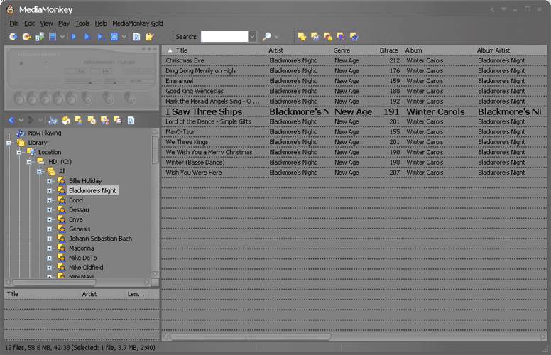Click the folder with disc Album icon

(x=92, y=121)
